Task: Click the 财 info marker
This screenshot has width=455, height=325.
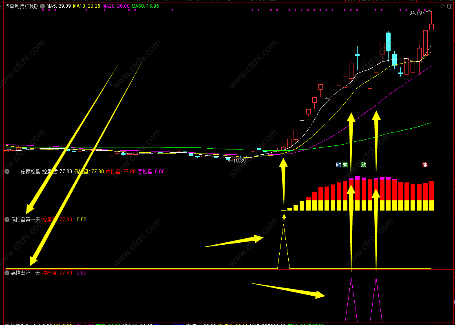Action: (338, 165)
